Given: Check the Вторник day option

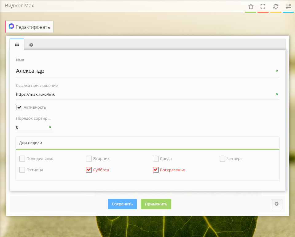Looking at the screenshot, I should [x=89, y=159].
